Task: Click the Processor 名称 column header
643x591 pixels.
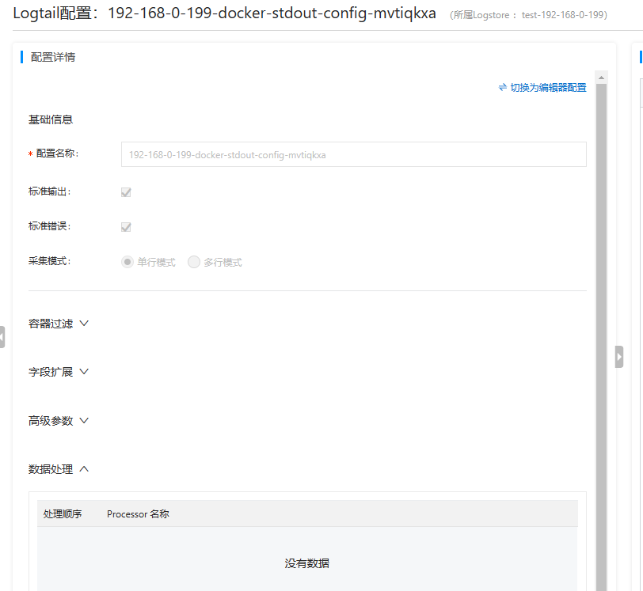Action: point(138,514)
